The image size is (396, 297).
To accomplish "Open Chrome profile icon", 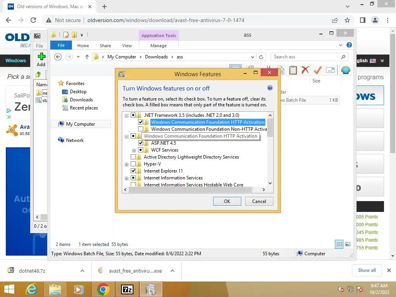I will [x=375, y=20].
